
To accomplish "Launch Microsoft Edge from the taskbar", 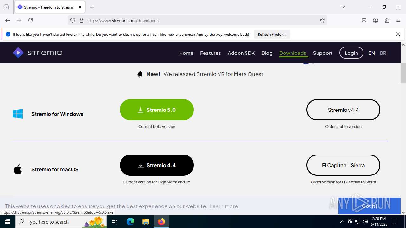I will click(x=130, y=222).
